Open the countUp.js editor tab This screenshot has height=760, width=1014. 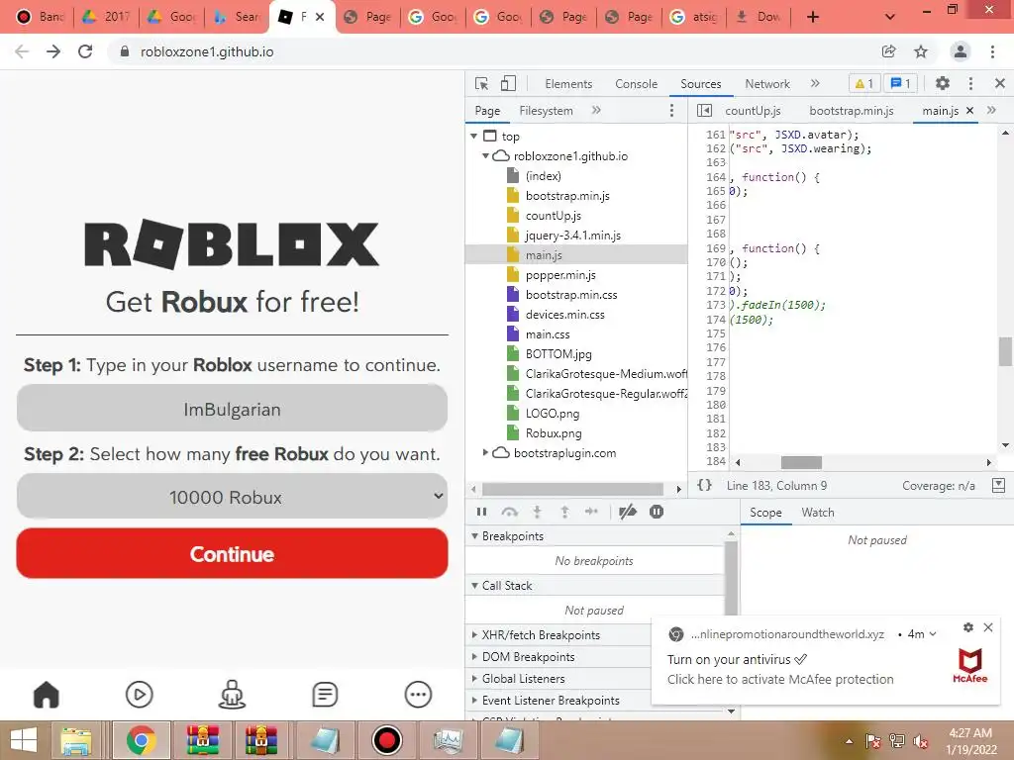[753, 111]
